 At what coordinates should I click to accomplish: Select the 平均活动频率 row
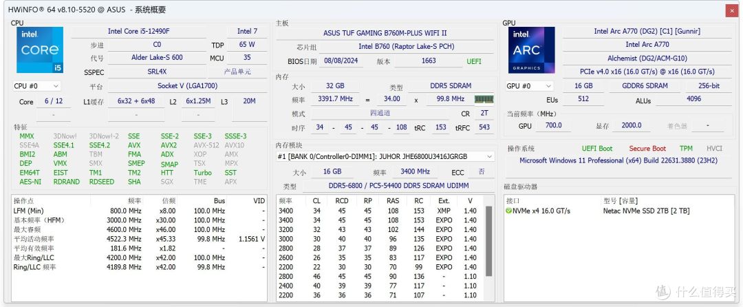139,239
